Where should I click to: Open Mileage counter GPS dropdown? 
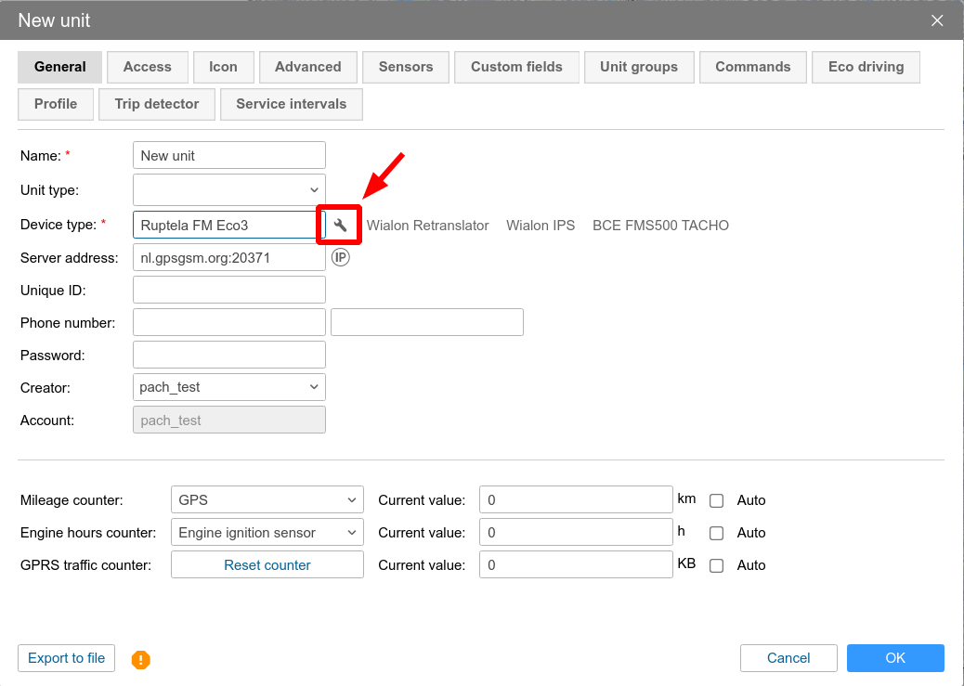tap(267, 500)
